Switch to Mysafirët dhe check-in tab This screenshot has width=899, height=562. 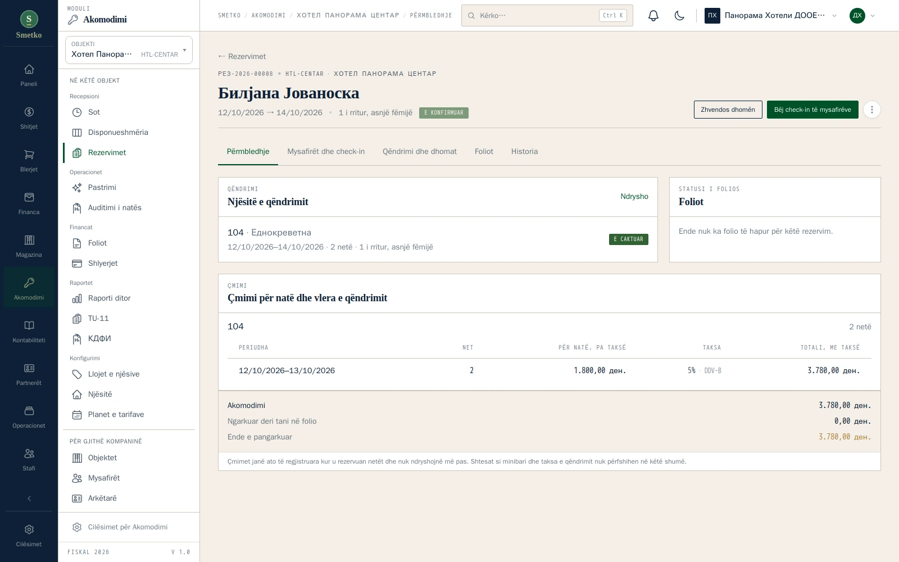tap(326, 152)
